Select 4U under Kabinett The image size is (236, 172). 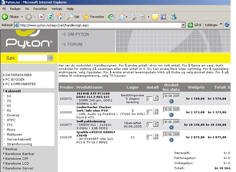9,106
